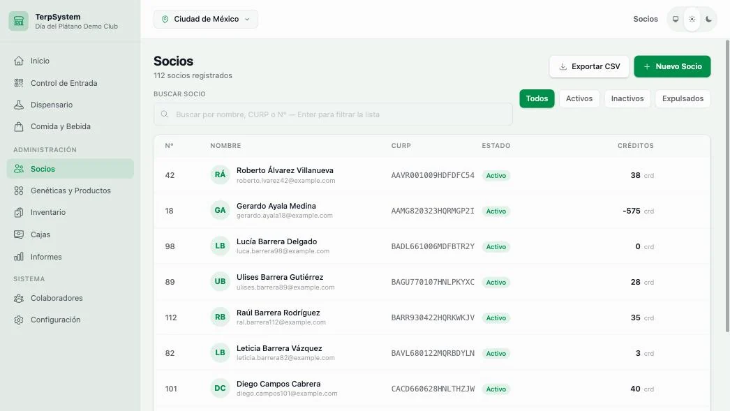Click the Configuración gear icon
The width and height of the screenshot is (730, 411).
19,320
